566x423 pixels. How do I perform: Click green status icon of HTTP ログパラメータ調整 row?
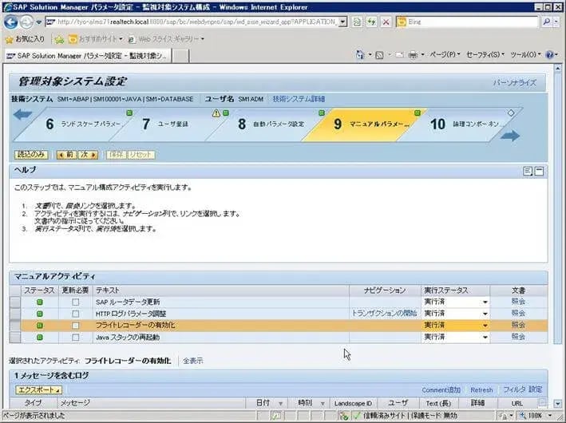point(40,314)
